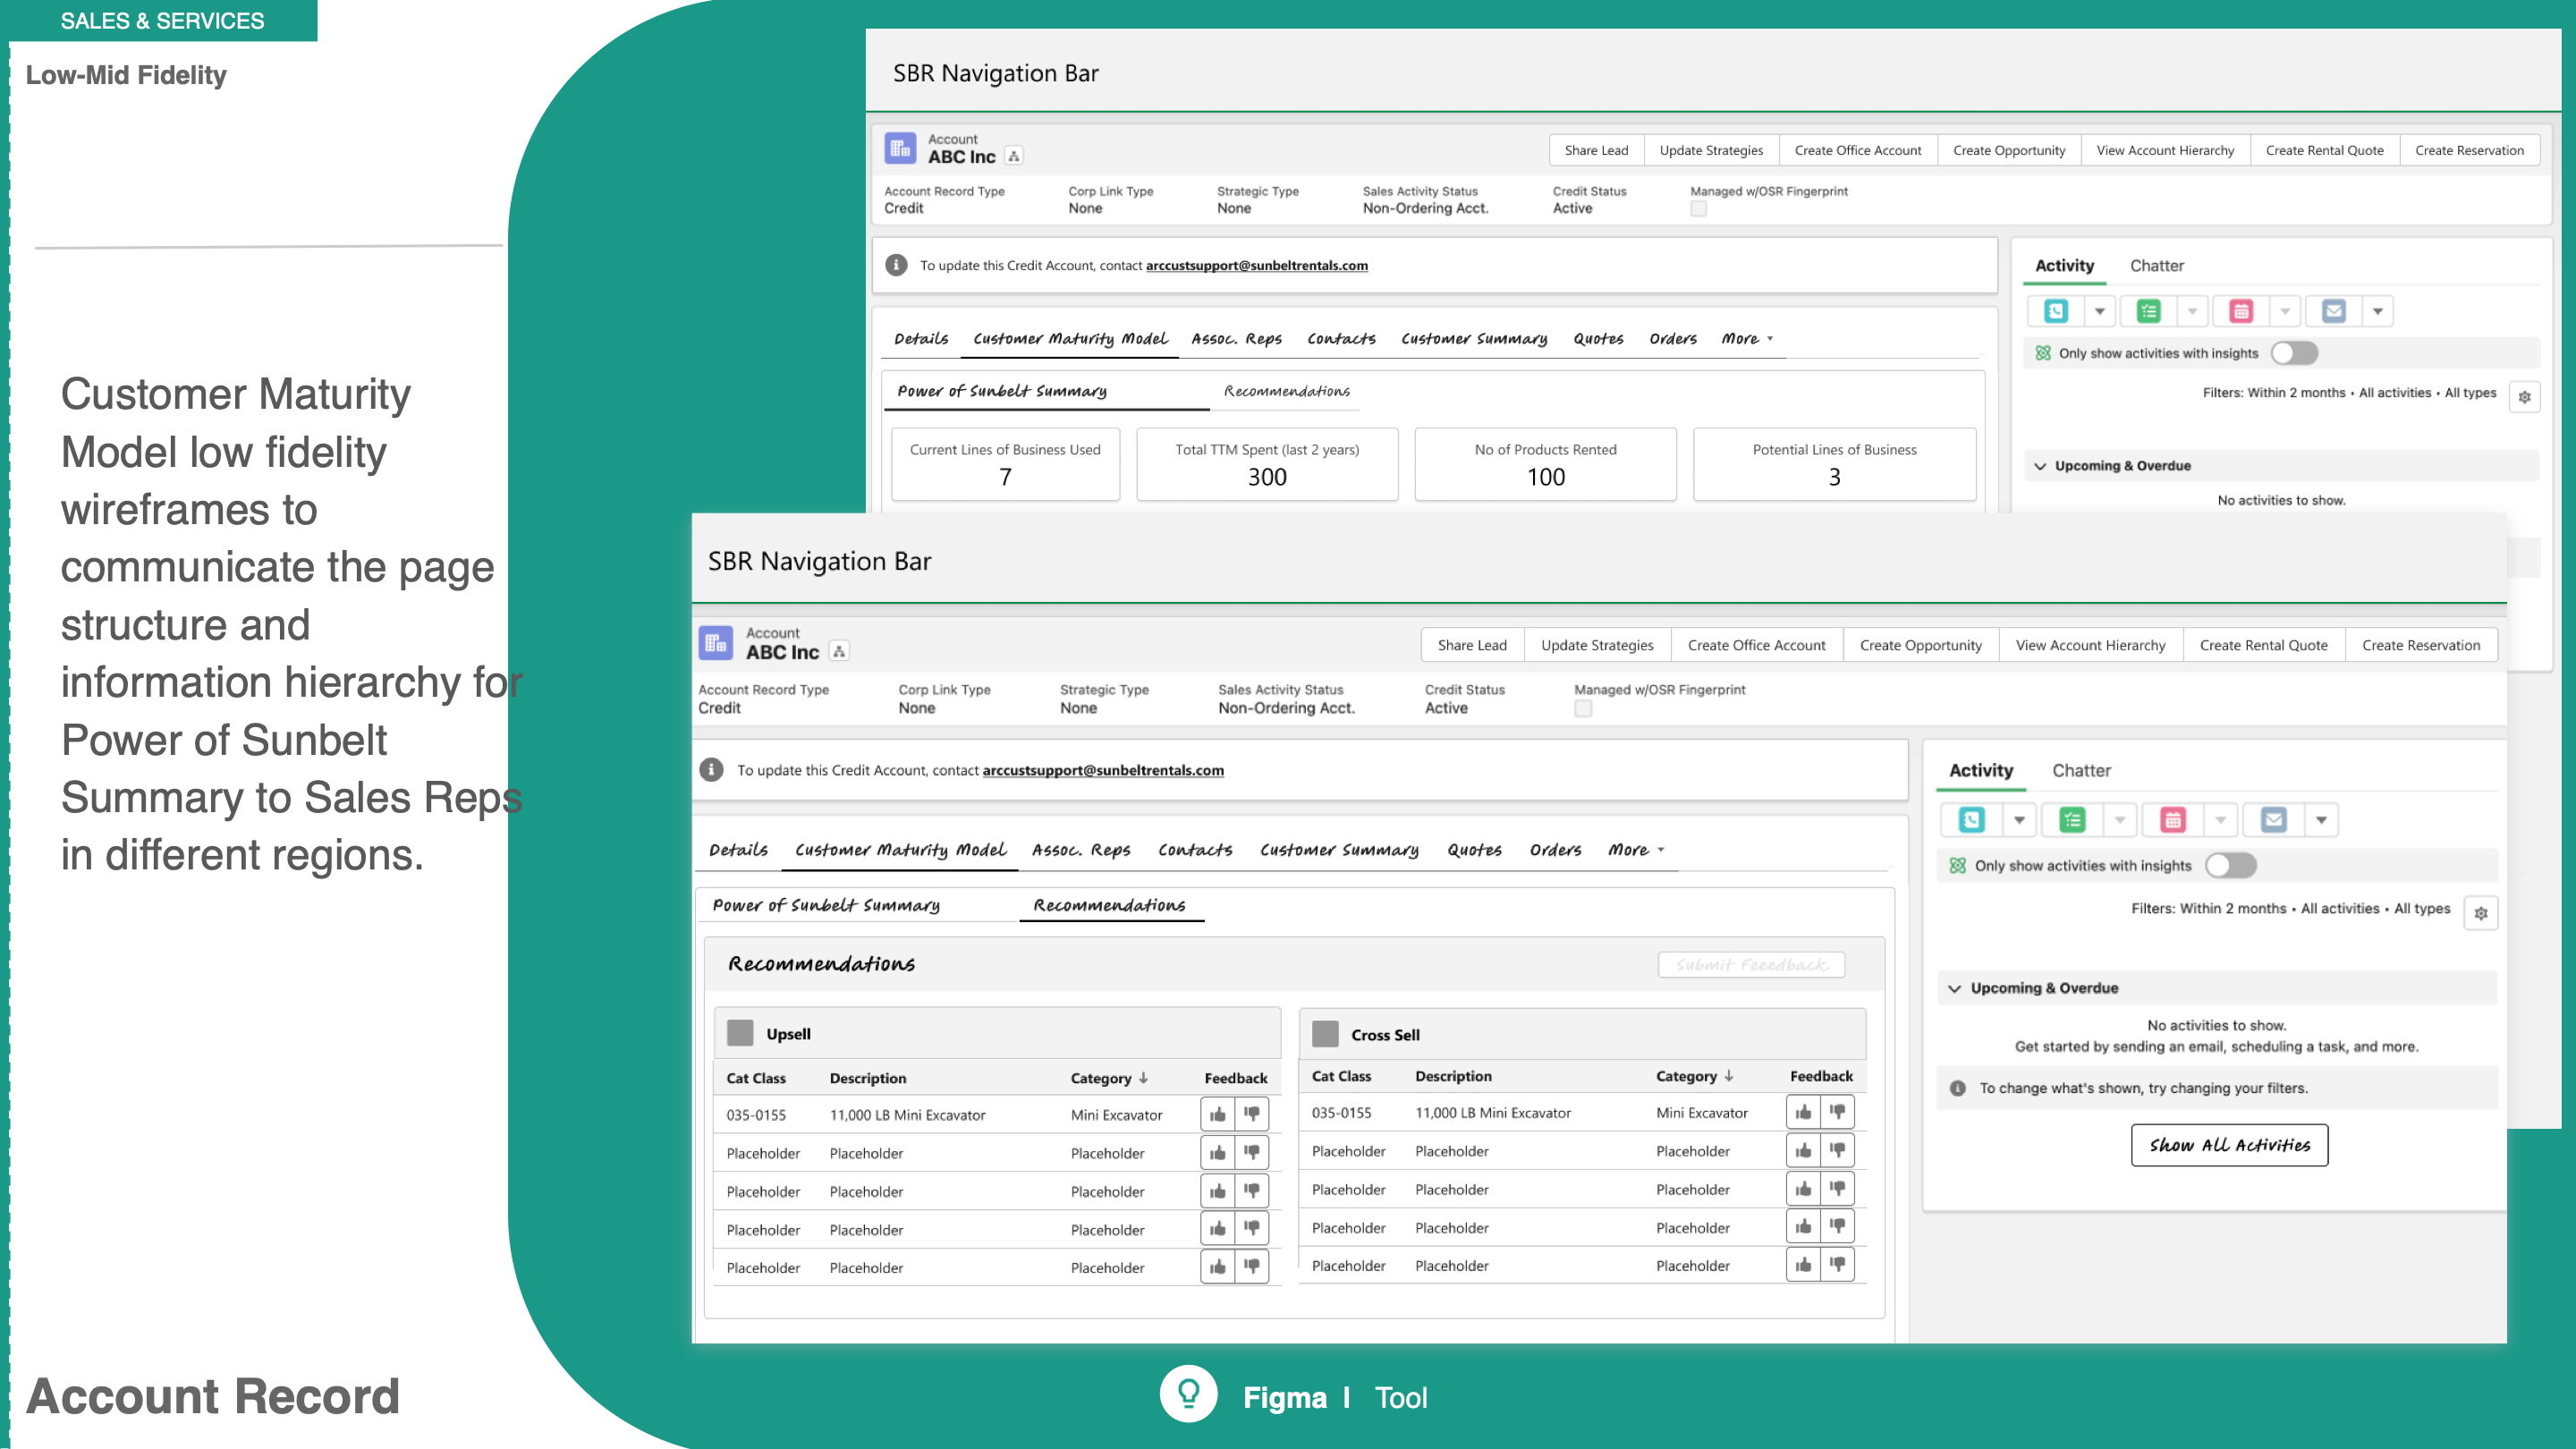Click the new task icon in front Activity panel
This screenshot has height=1449, width=2576.
click(2072, 820)
